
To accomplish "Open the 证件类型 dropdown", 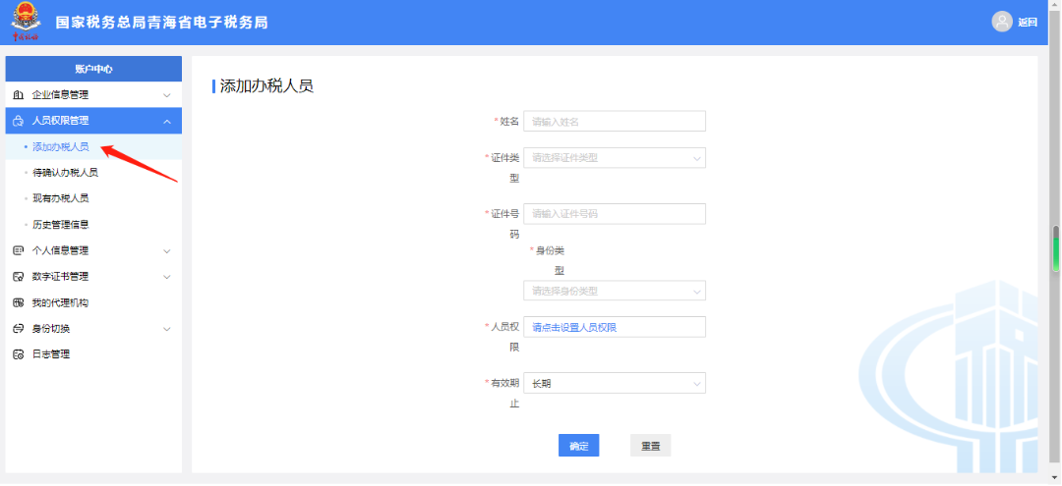I will (615, 158).
